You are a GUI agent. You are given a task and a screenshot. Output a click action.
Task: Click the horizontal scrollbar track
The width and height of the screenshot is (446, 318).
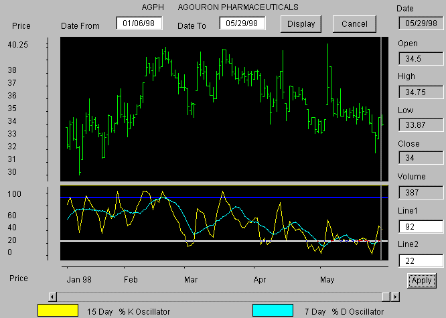coord(214,297)
